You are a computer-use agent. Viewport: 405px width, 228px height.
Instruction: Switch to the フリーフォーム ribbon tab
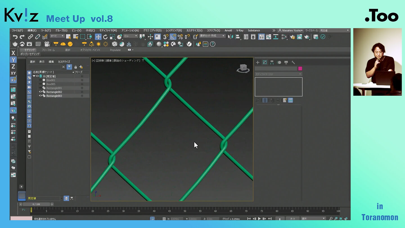(48, 50)
